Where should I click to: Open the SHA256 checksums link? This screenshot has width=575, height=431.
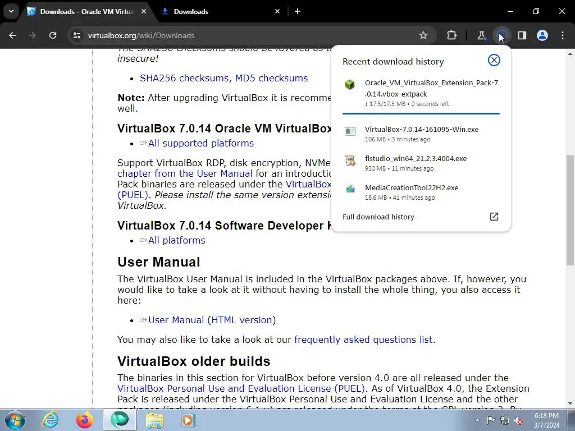(184, 78)
